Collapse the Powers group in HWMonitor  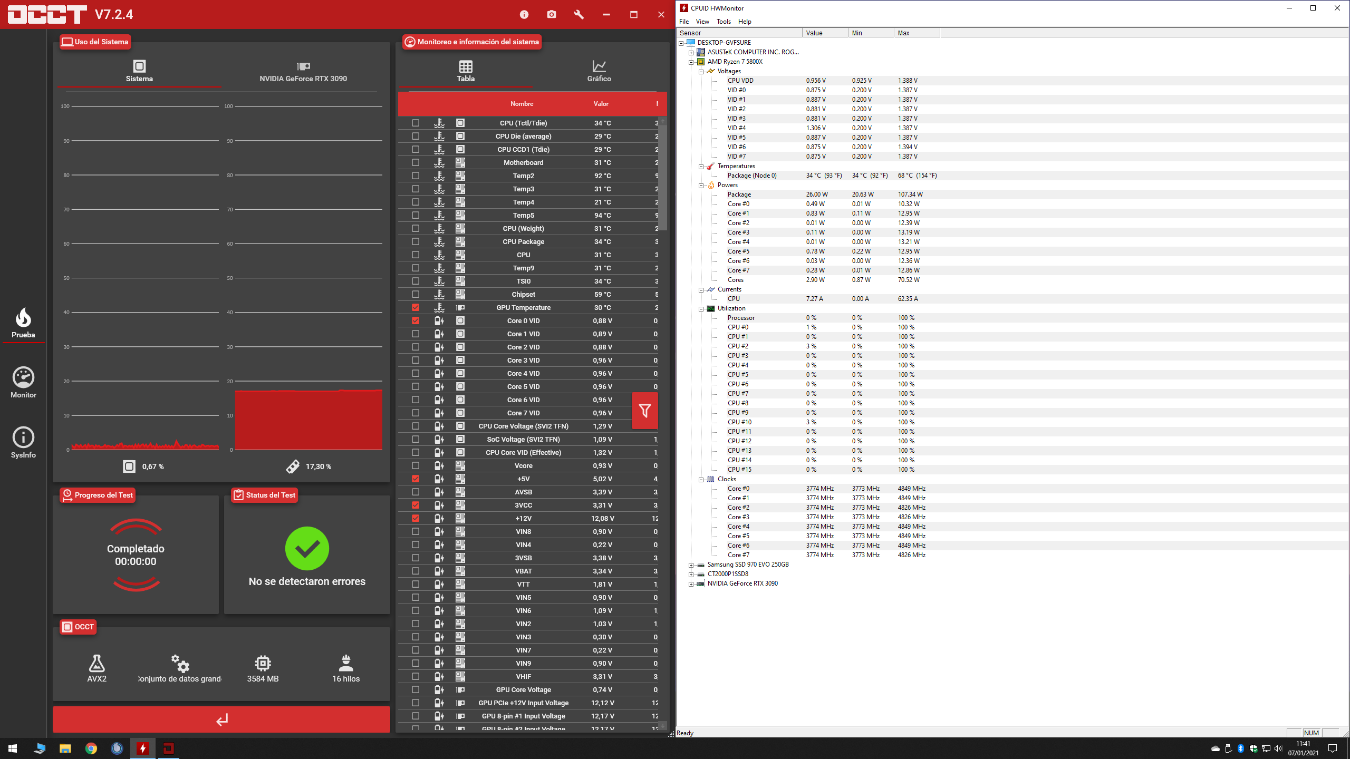[x=701, y=185]
